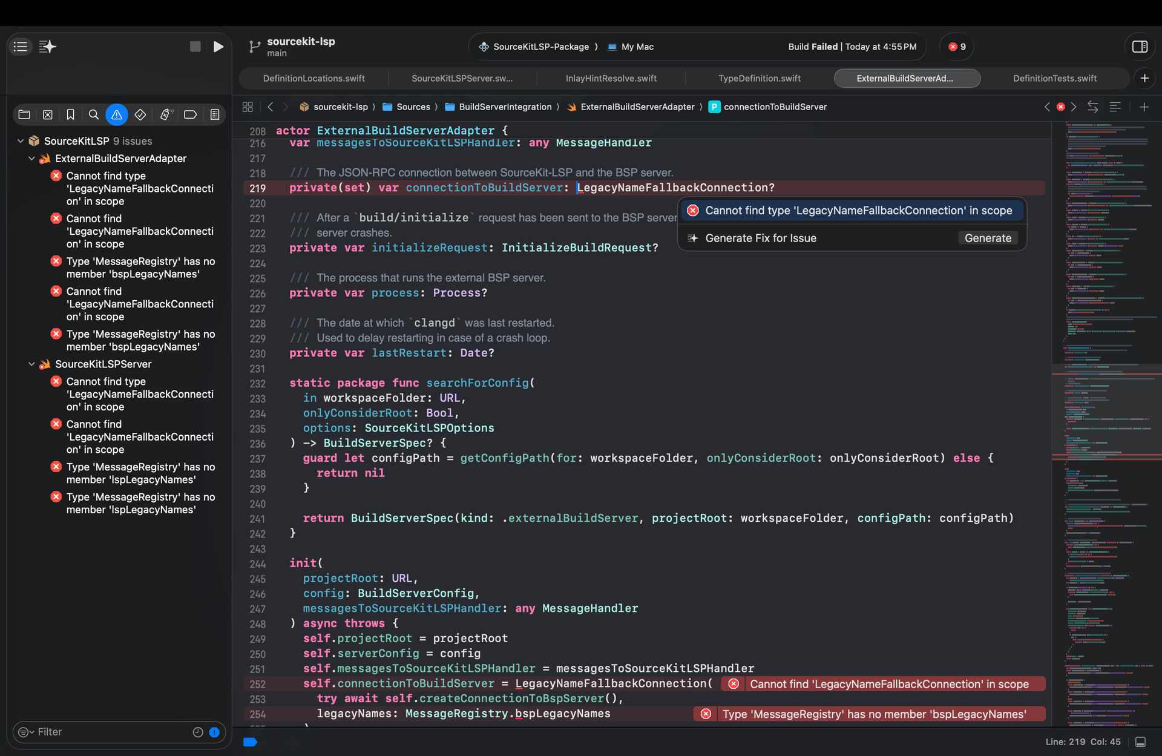Switch to TypeDefinition.swift tab
Image resolution: width=1162 pixels, height=756 pixels.
click(x=759, y=78)
